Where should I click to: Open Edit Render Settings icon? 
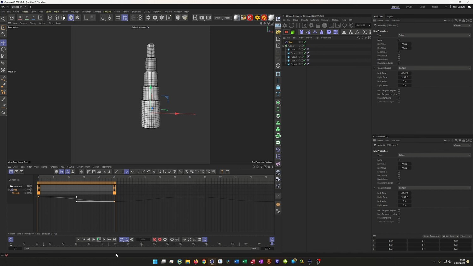208,18
